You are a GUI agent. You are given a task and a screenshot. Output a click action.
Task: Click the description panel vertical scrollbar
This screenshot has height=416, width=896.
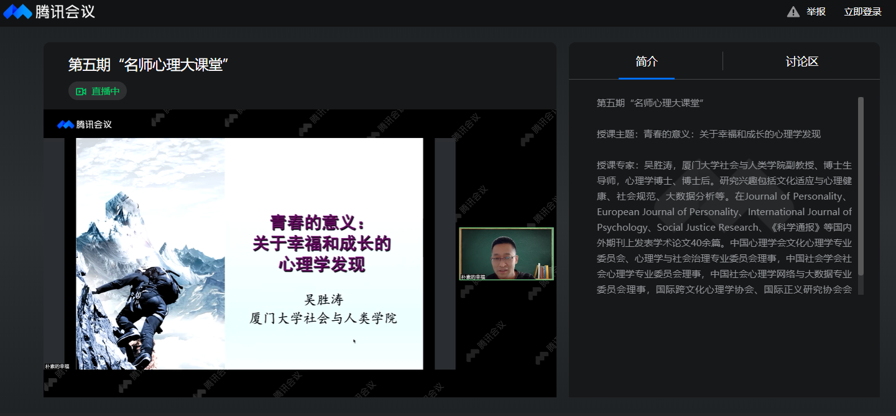pos(861,187)
